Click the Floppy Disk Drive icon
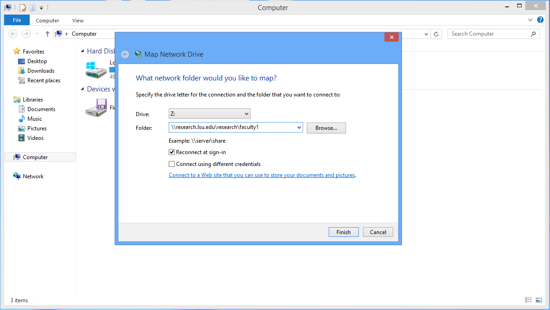The width and height of the screenshot is (550, 310). point(96,107)
